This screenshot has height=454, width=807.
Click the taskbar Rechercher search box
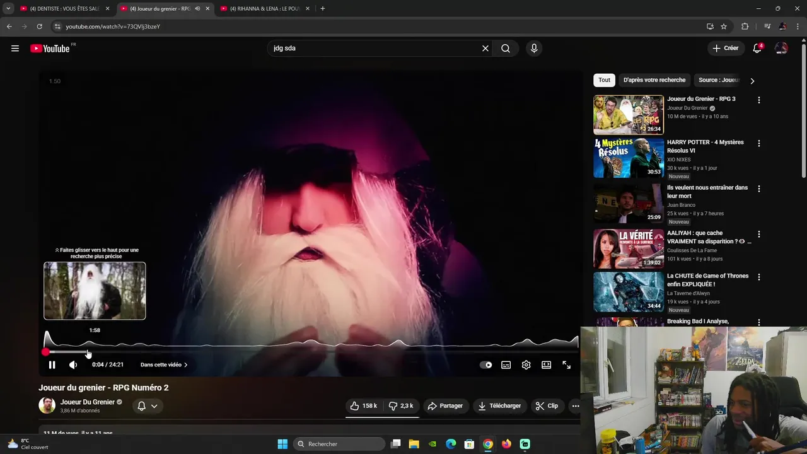point(339,444)
